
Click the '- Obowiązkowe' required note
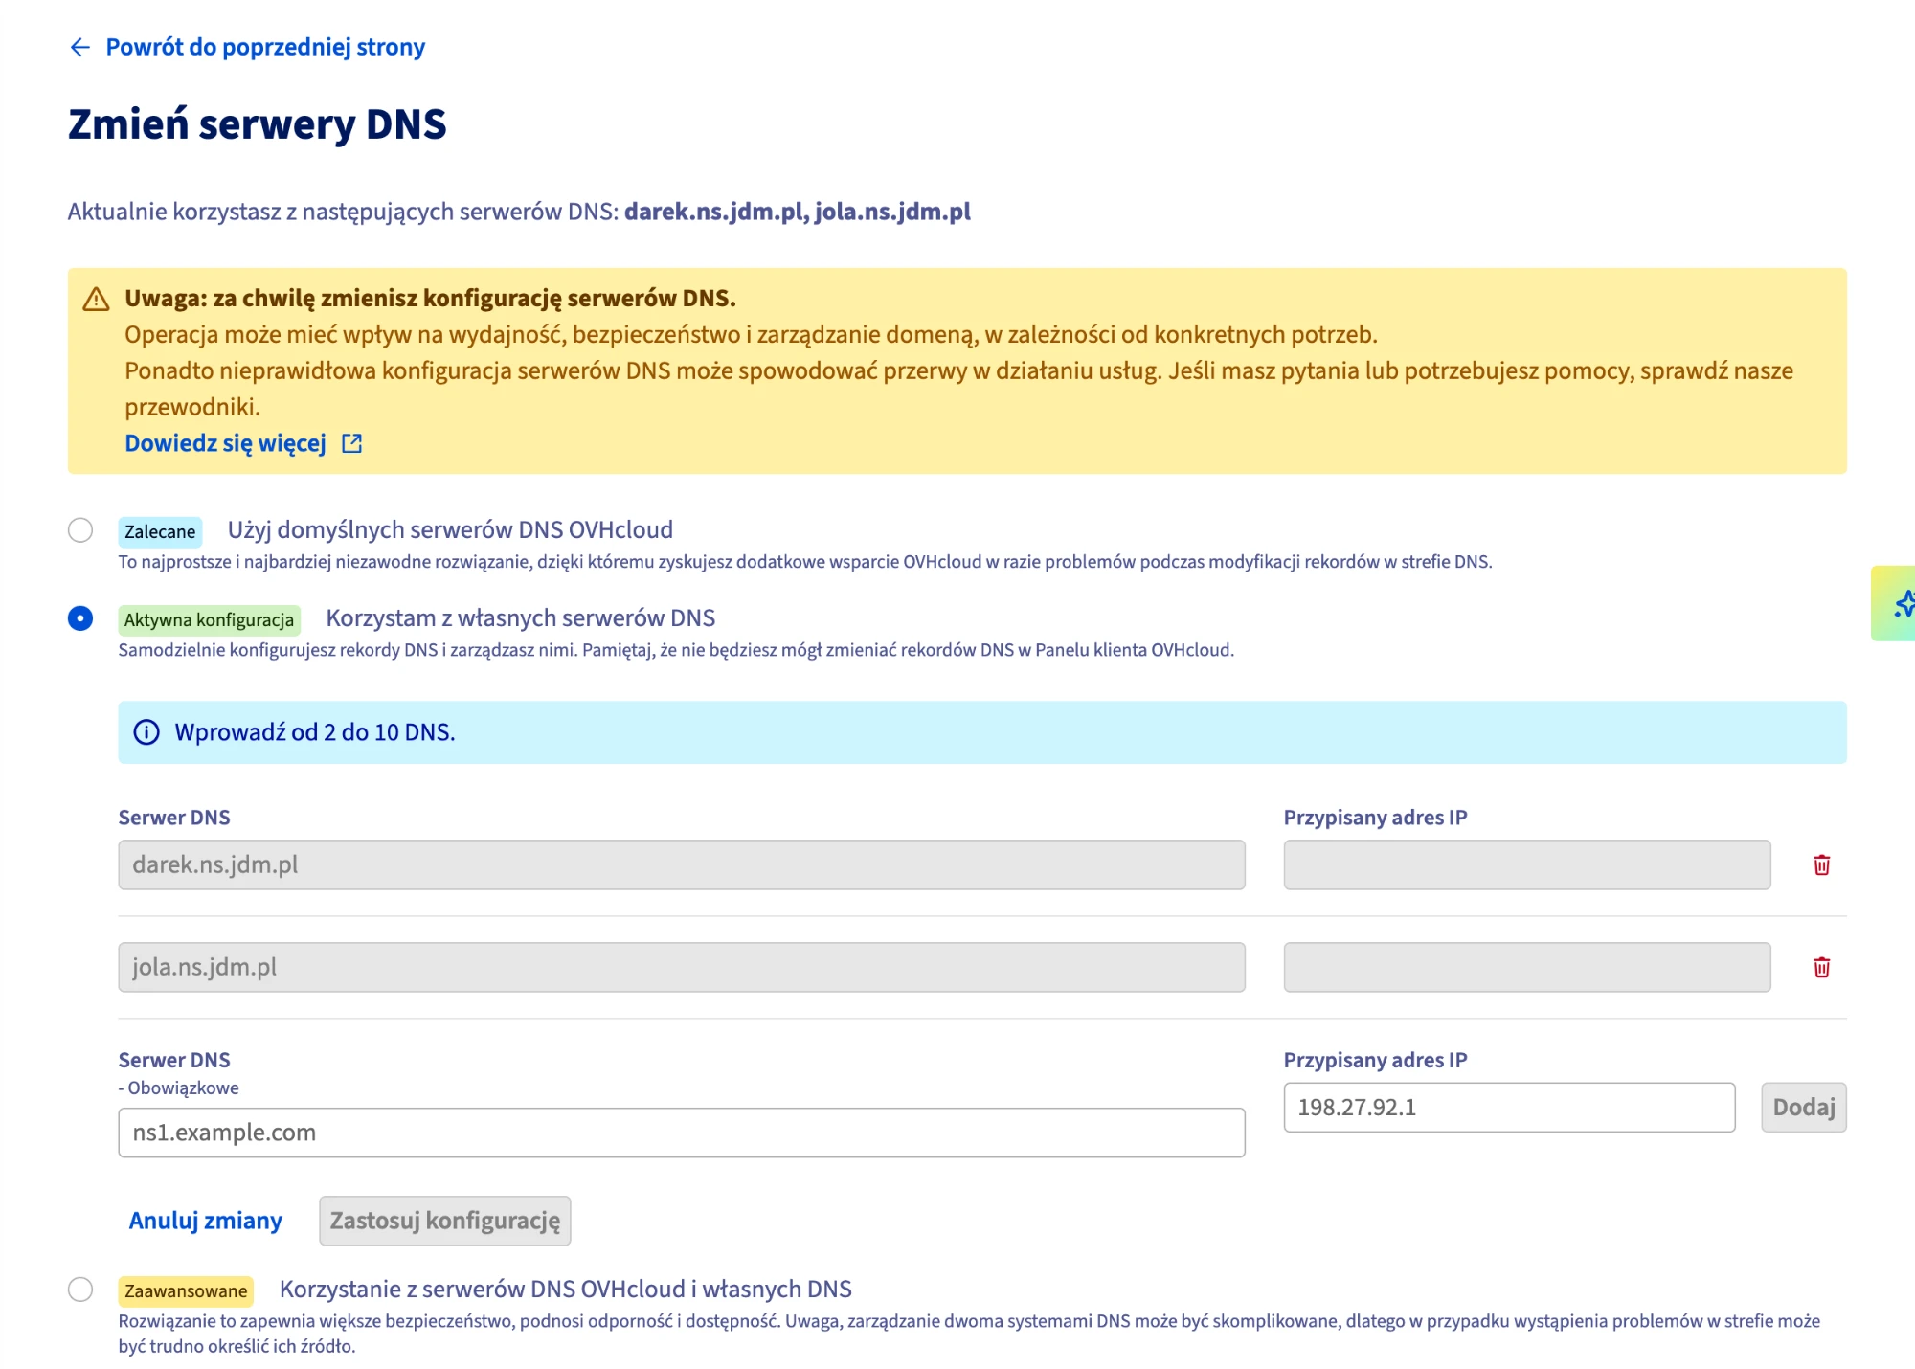tap(179, 1088)
